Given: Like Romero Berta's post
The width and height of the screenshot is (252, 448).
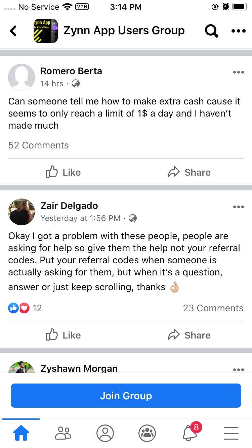Looking at the screenshot, I should (63, 172).
